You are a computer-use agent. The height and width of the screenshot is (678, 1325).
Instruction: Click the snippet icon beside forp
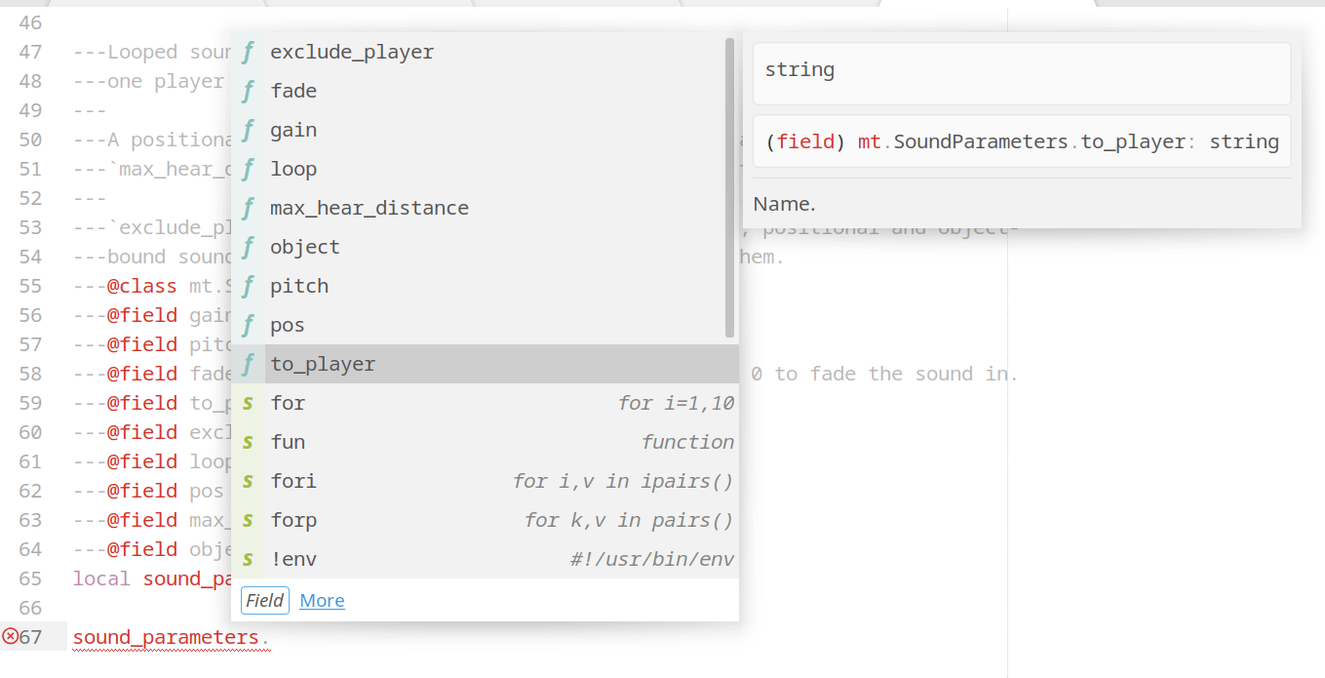[x=248, y=520]
